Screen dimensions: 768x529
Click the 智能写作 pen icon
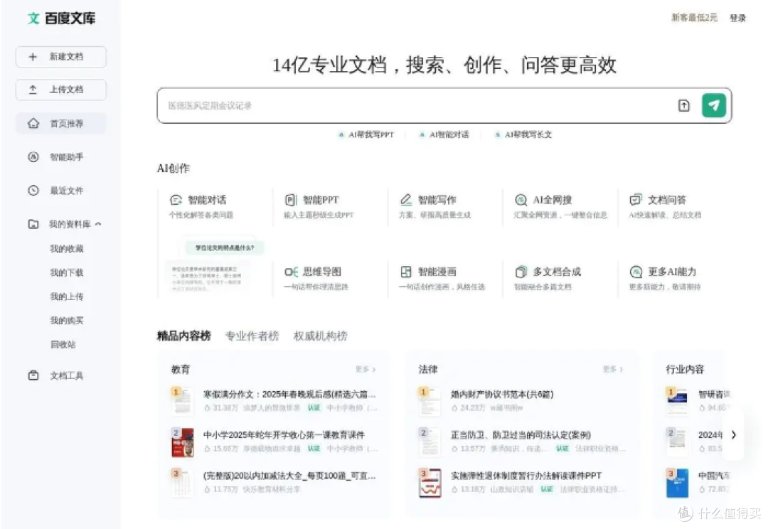click(x=406, y=200)
